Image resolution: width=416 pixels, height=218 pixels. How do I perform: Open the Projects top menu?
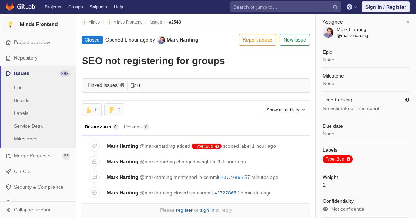pyautogui.click(x=53, y=7)
